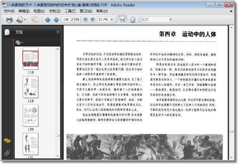Select the page 118 thumbnail
Image resolution: width=239 pixels, height=165 pixels.
pos(31,58)
